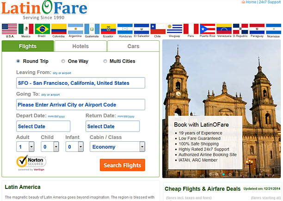Open the Return Date selector field
The width and height of the screenshot is (283, 201).
click(112, 126)
